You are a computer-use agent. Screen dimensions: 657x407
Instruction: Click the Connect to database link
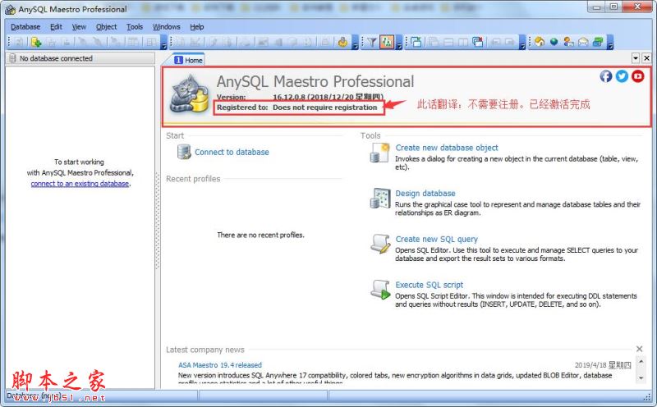pos(232,152)
